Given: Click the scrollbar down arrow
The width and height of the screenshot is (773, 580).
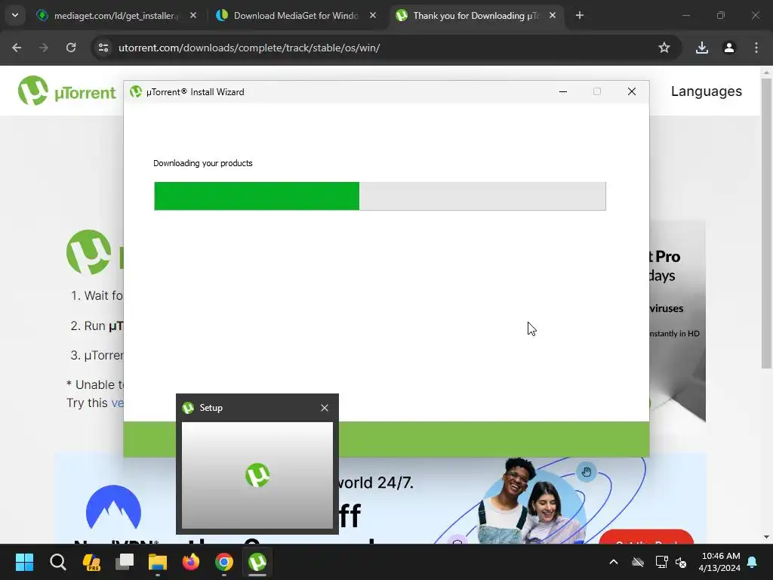Looking at the screenshot, I should click(766, 537).
